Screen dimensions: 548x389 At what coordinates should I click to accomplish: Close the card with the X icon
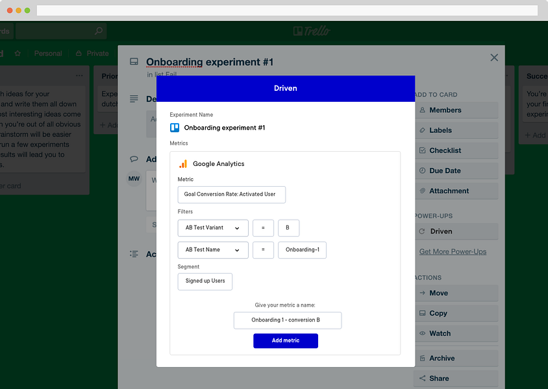tap(494, 58)
